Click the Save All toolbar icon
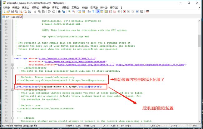203x129 pixels. [17, 12]
